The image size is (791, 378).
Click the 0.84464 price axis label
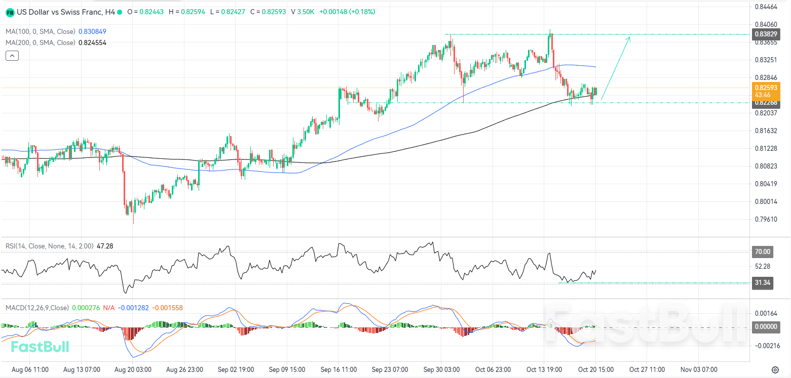click(x=766, y=7)
